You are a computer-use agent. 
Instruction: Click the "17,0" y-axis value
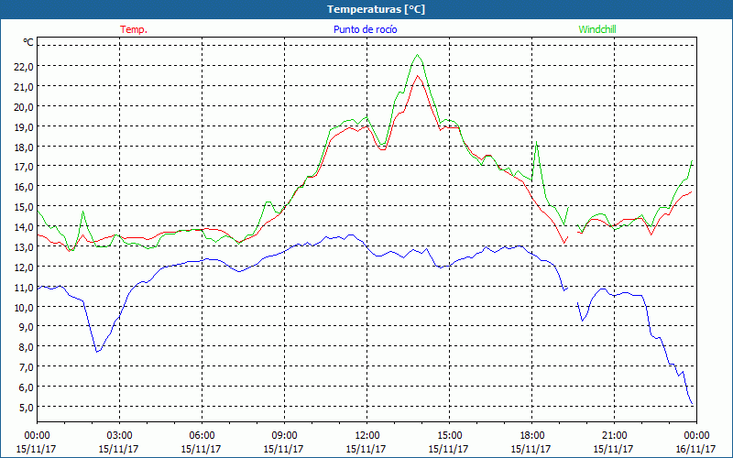pyautogui.click(x=24, y=167)
